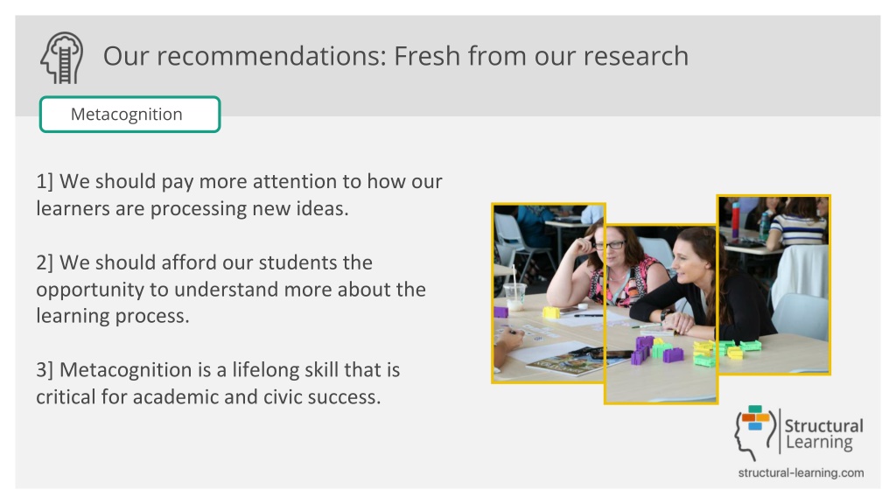Click recommendation 1 about processing new ideas
Viewport: 896px width, 504px height.
[239, 195]
